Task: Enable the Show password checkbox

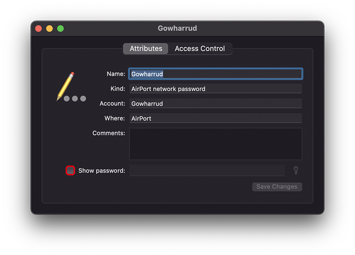Action: (x=70, y=170)
